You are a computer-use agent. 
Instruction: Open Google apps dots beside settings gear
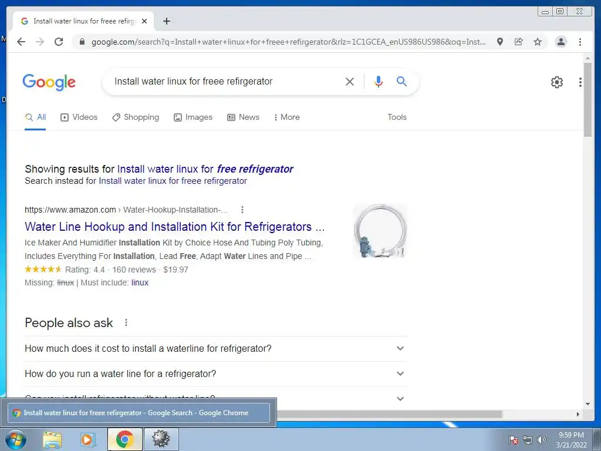point(580,82)
